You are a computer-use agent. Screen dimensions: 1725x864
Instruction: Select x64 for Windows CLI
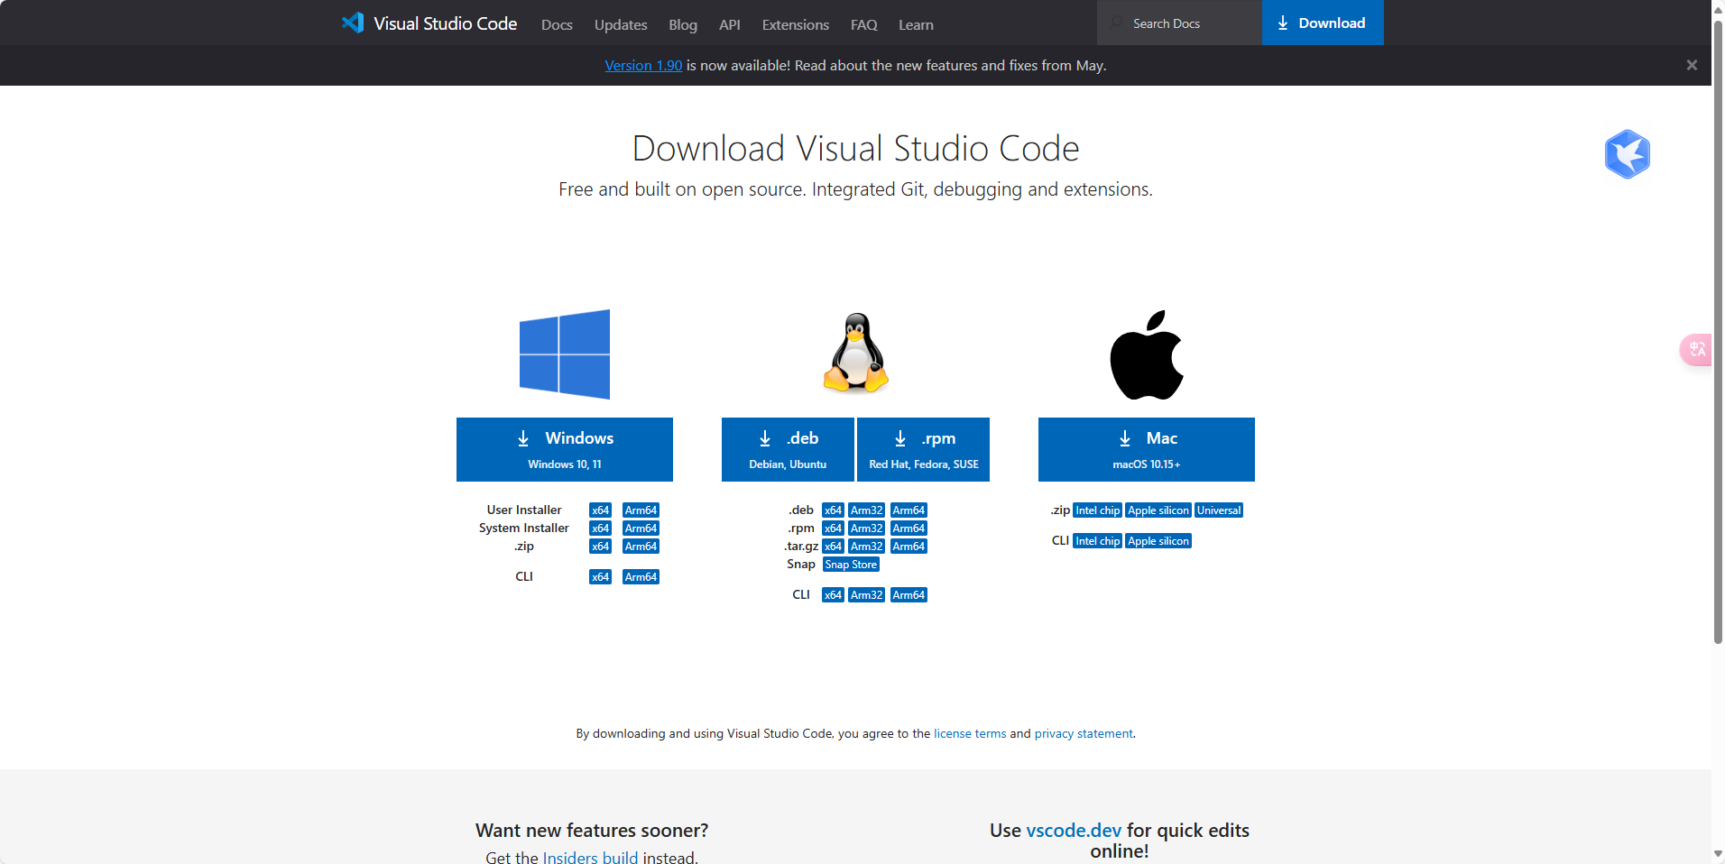tap(600, 577)
